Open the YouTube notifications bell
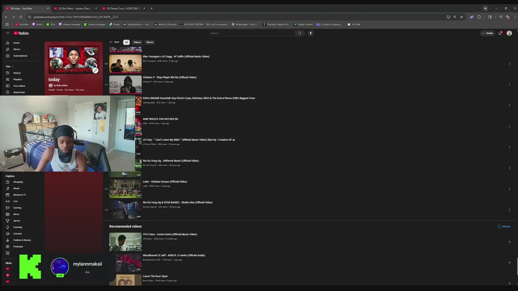 tap(500, 33)
